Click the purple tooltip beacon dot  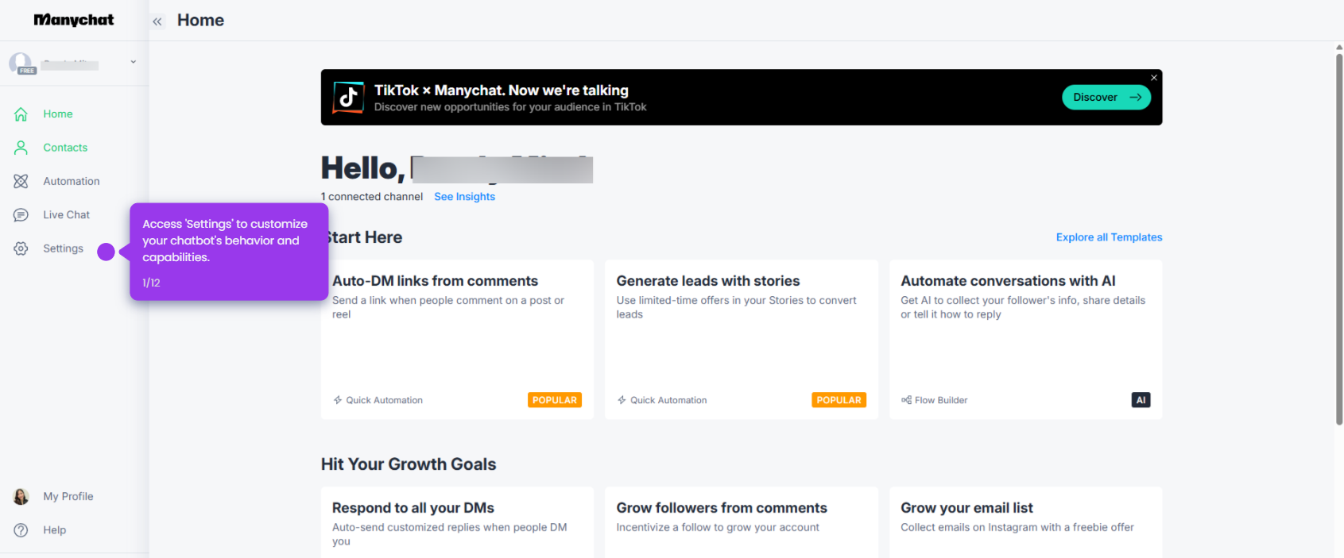(106, 252)
